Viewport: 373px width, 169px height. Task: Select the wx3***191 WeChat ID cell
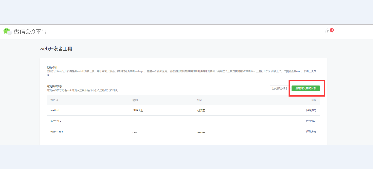click(57, 132)
